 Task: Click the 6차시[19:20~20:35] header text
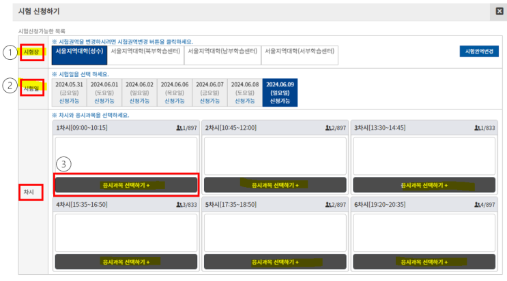380,205
